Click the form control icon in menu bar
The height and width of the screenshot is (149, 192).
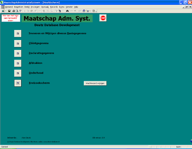point(3,7)
